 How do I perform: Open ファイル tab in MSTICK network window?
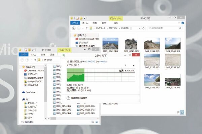pyautogui.click(x=75, y=23)
